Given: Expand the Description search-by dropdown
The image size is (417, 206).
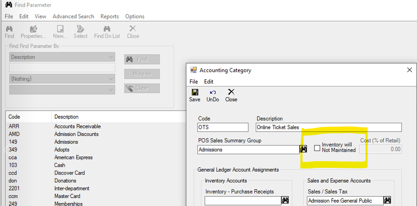Looking at the screenshot, I should (x=111, y=57).
